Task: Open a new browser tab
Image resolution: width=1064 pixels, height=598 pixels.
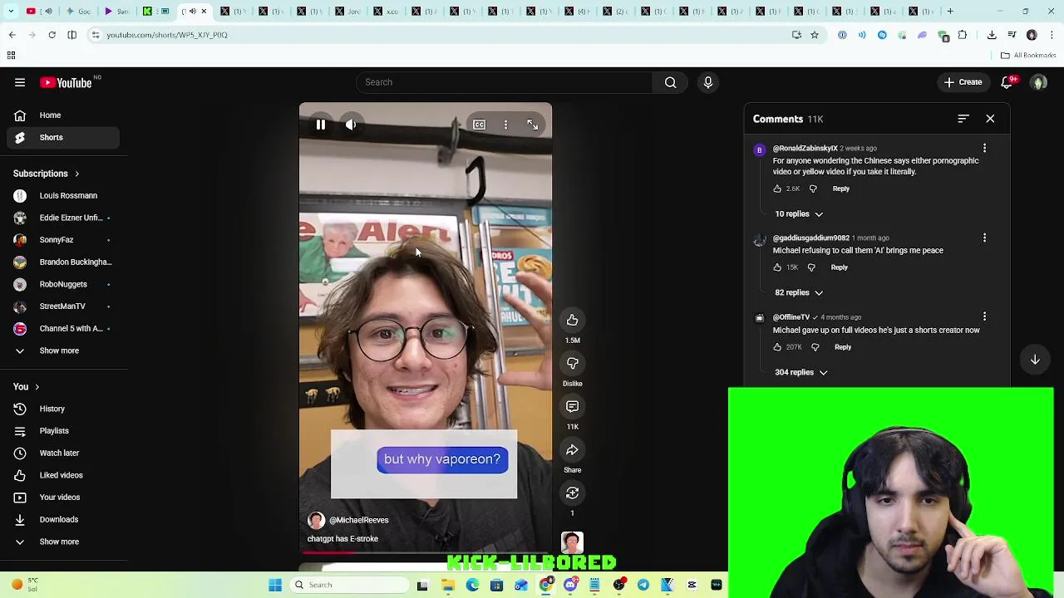Action: point(950,12)
